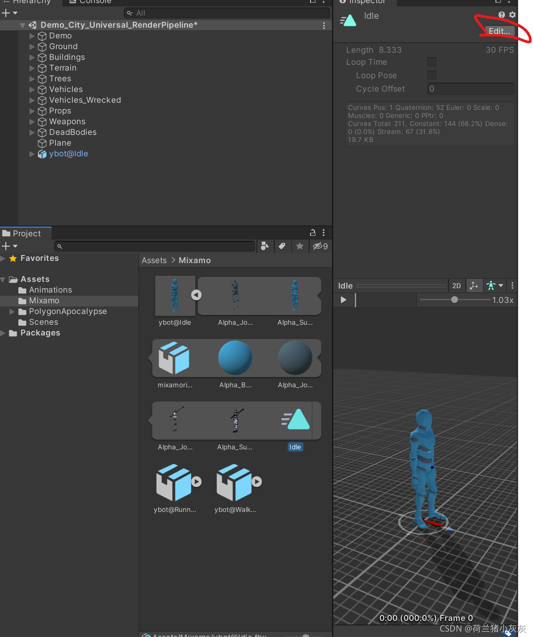Select the Alpha_Body material sphere
Viewport: 533px width, 637px height.
[x=235, y=357]
